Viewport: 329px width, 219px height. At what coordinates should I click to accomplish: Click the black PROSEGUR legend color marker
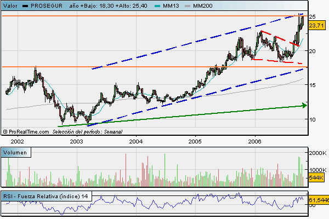click(25, 6)
